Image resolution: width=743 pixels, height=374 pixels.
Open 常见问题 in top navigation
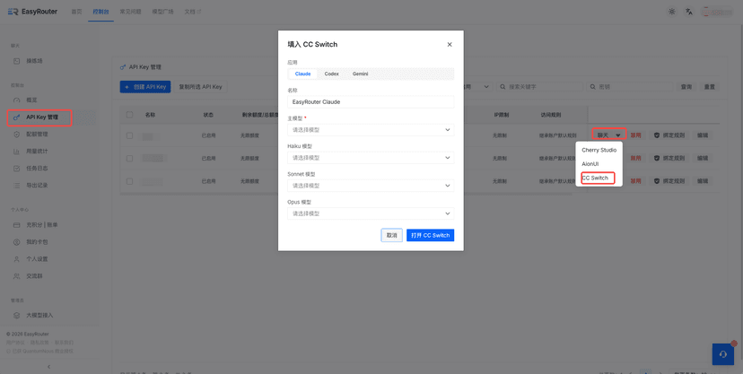click(130, 12)
